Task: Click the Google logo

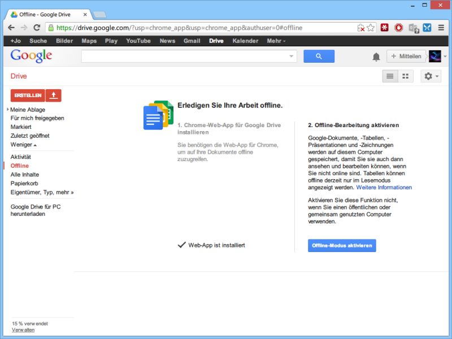Action: coord(31,55)
